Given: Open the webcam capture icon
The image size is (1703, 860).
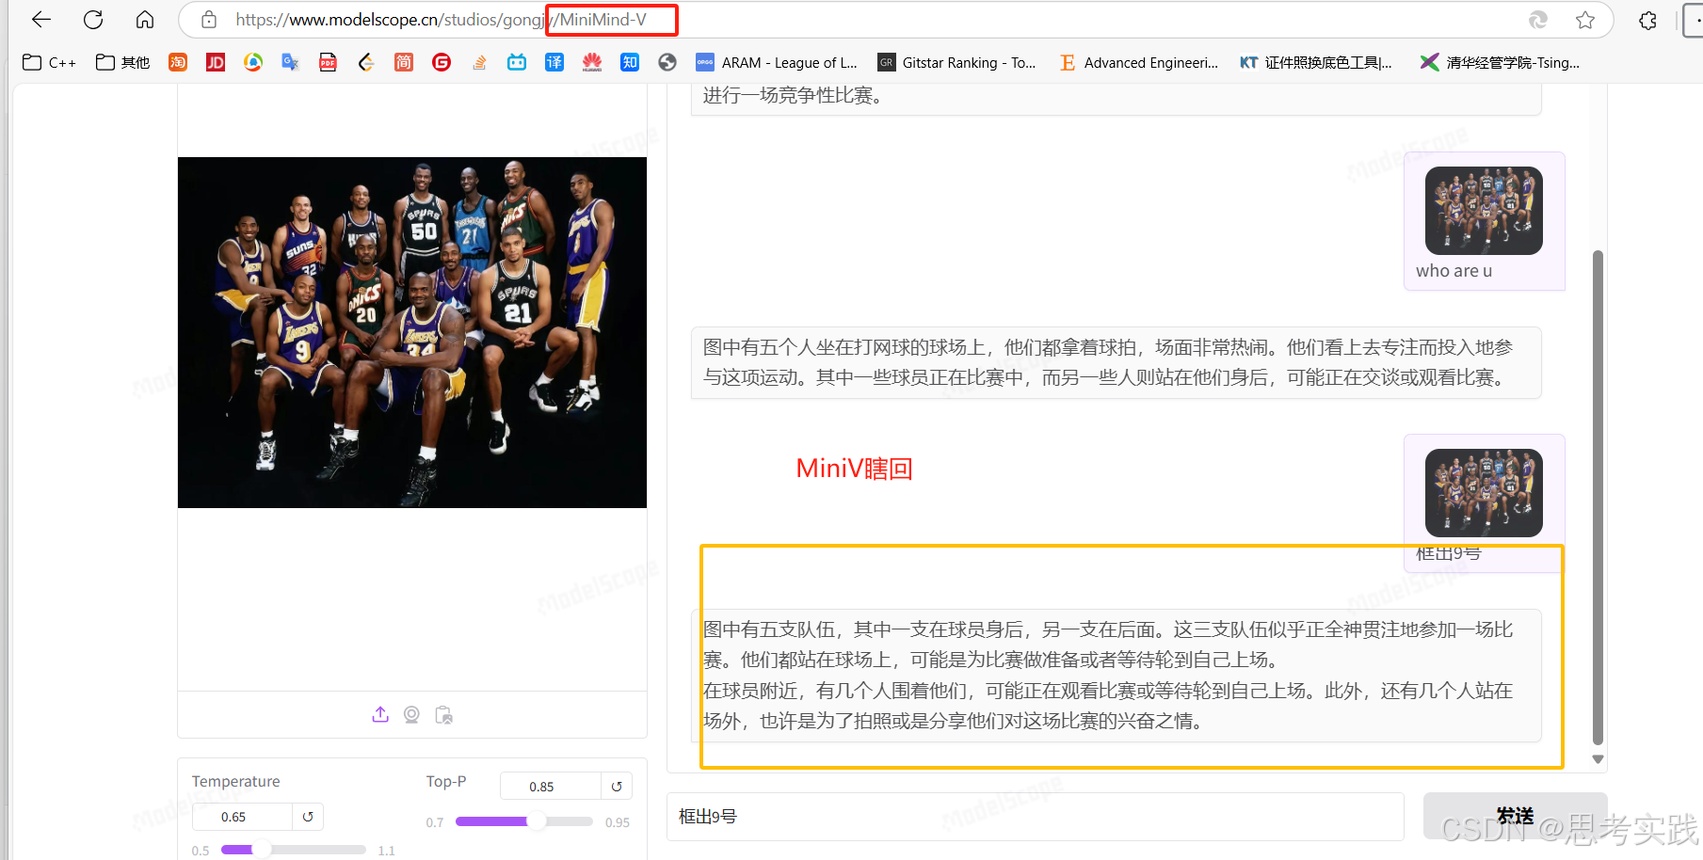Looking at the screenshot, I should click(x=411, y=714).
